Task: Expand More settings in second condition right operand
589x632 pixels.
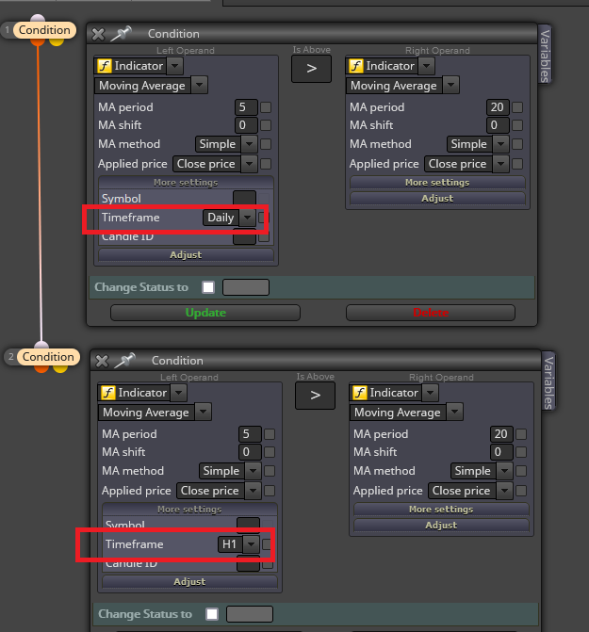Action: (441, 510)
